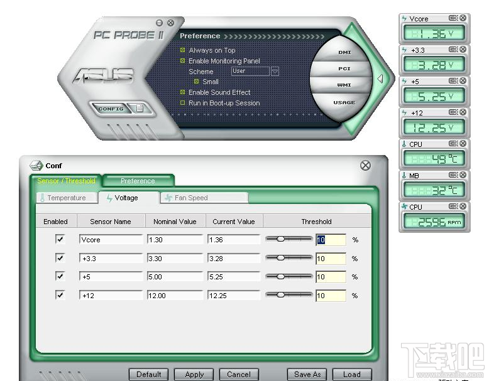Close the +12 voltage monitor panel
Viewport: 489px width, 381px height.
463,112
